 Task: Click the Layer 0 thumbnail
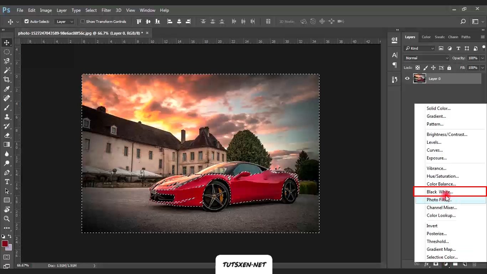pyautogui.click(x=420, y=78)
